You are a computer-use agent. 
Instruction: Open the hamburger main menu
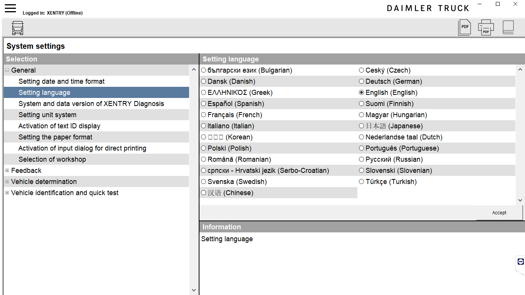[x=10, y=8]
